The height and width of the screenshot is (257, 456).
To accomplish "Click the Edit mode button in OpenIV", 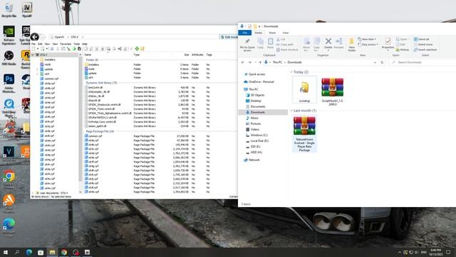I will [x=229, y=37].
